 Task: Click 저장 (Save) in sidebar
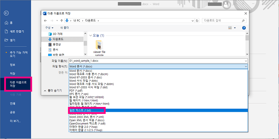[x=13, y=74]
